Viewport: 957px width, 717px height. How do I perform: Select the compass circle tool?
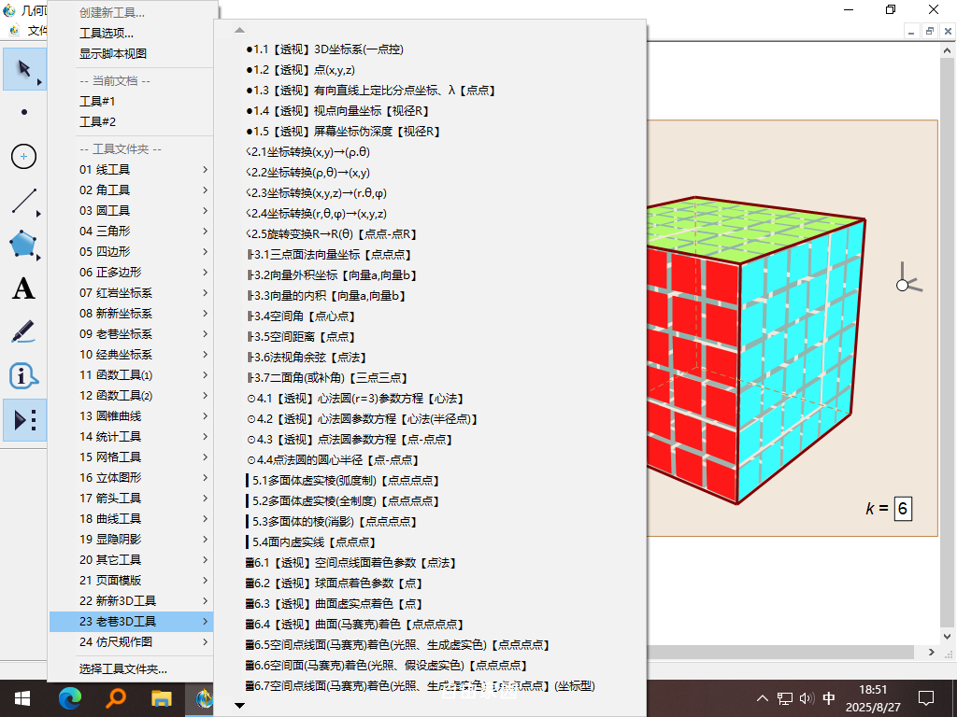(x=22, y=157)
